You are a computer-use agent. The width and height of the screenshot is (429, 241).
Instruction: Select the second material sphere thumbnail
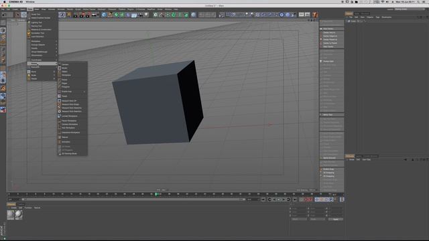point(19,214)
